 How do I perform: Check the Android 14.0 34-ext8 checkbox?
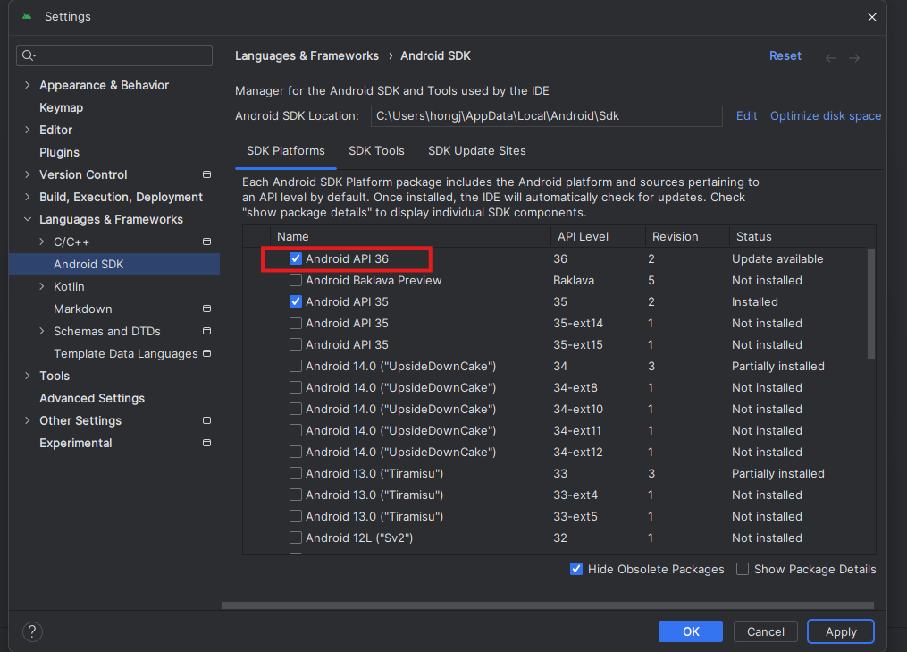pos(296,387)
